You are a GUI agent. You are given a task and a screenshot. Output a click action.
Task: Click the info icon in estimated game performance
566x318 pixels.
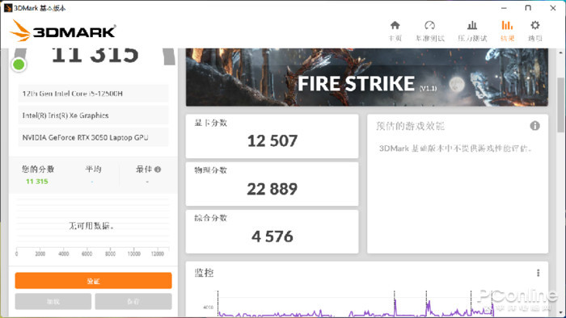point(534,126)
